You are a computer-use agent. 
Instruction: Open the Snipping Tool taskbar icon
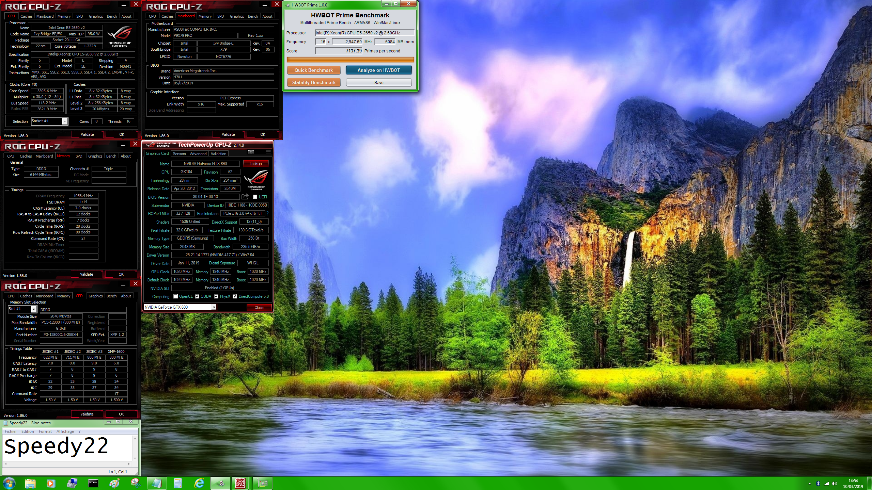(136, 483)
